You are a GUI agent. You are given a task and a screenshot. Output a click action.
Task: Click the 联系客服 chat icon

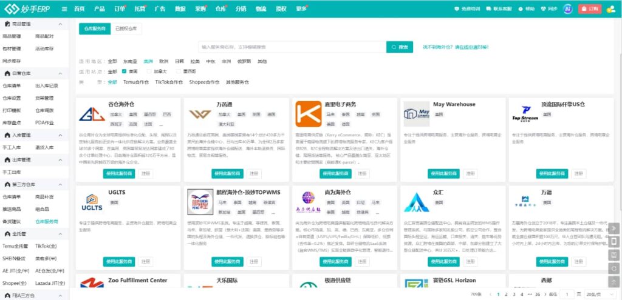point(488,8)
